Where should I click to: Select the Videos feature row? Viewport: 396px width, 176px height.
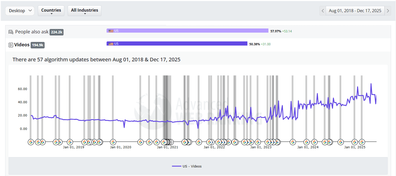pos(198,45)
